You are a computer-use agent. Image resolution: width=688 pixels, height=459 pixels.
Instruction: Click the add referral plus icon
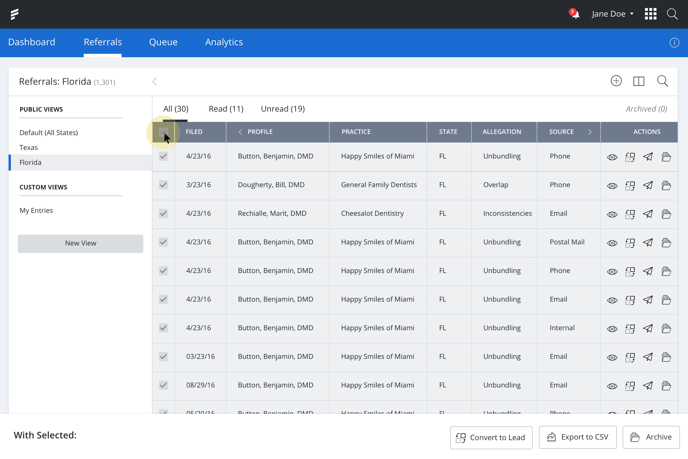tap(616, 81)
